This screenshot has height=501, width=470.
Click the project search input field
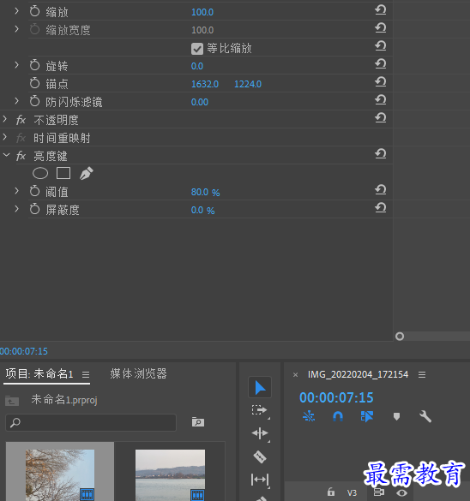point(91,422)
